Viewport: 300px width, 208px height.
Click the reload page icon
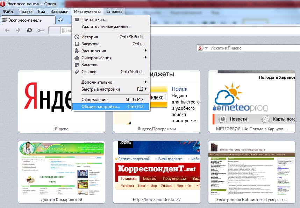pos(29,30)
